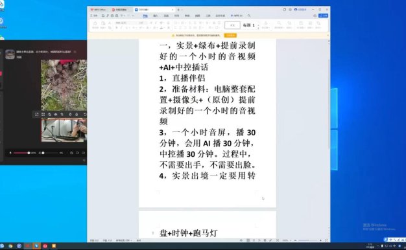This screenshot has width=406, height=250.
Task: Open the 引用 ribbon tab
Action: (x=176, y=16)
